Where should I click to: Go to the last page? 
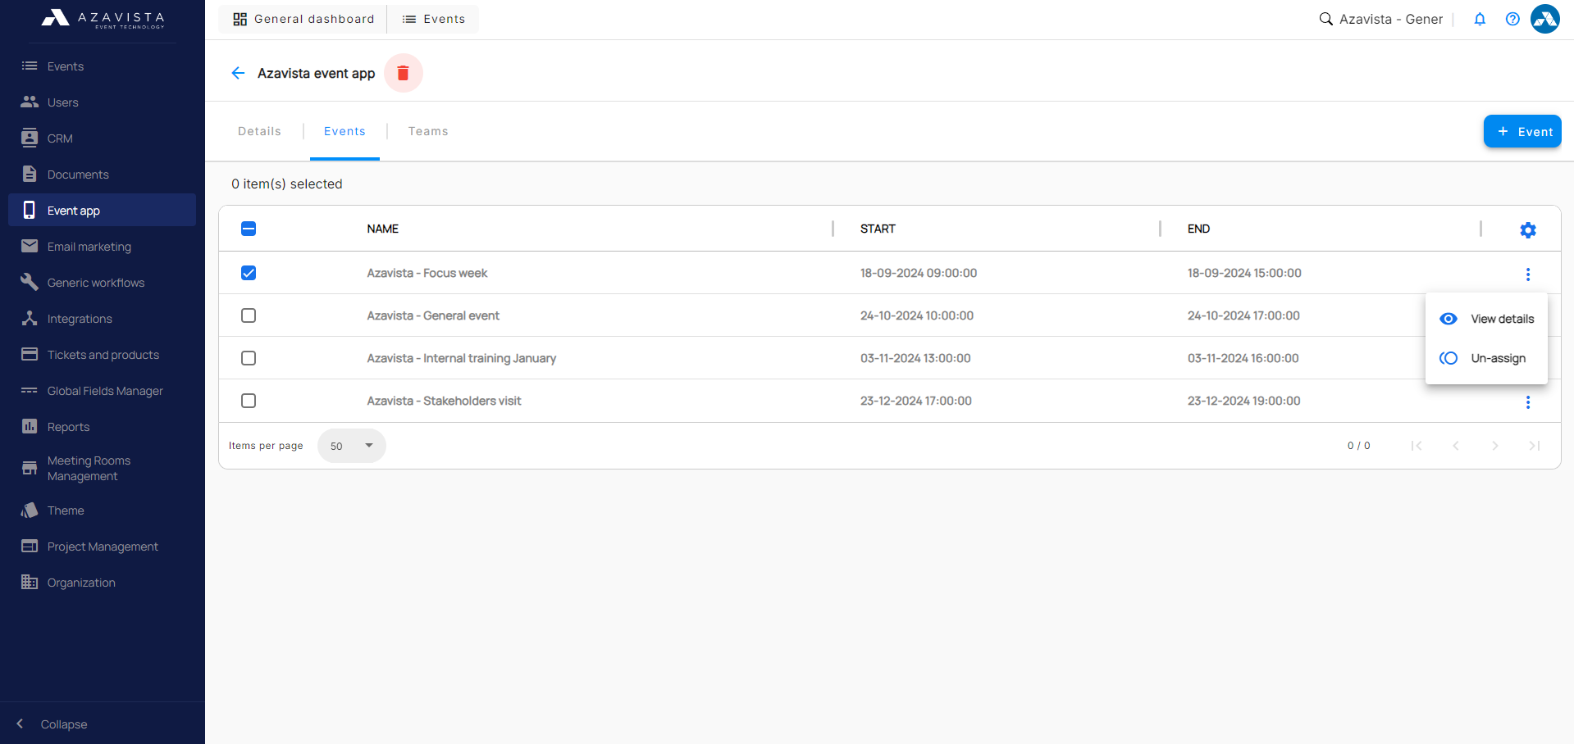coord(1534,446)
